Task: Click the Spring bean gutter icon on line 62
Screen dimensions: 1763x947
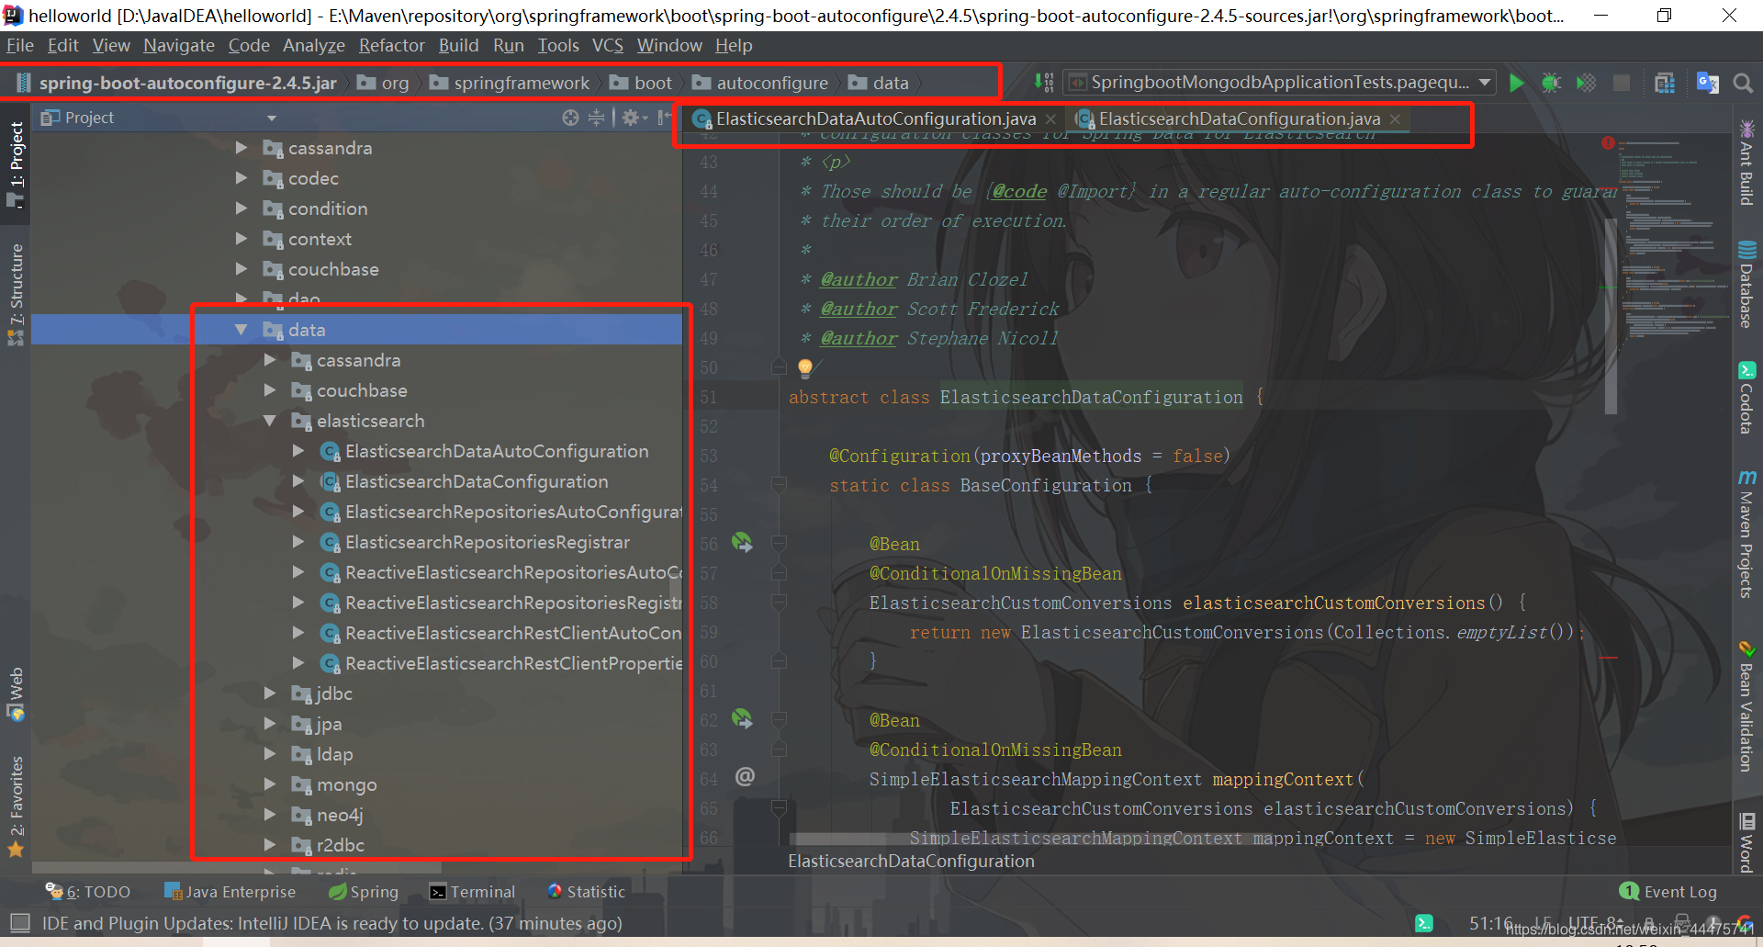Action: coord(742,719)
